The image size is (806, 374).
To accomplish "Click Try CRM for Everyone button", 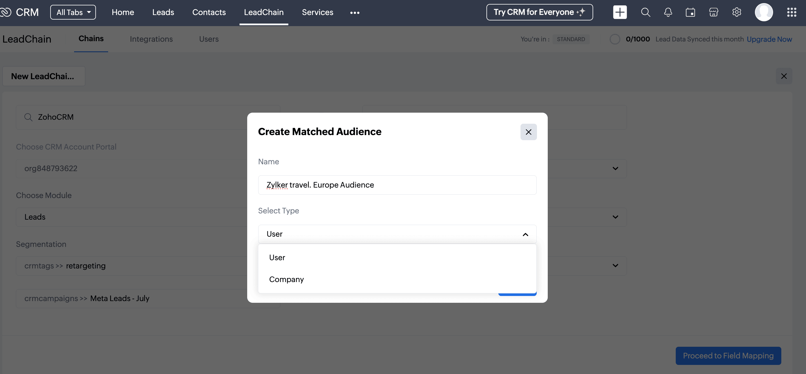I will coord(539,12).
